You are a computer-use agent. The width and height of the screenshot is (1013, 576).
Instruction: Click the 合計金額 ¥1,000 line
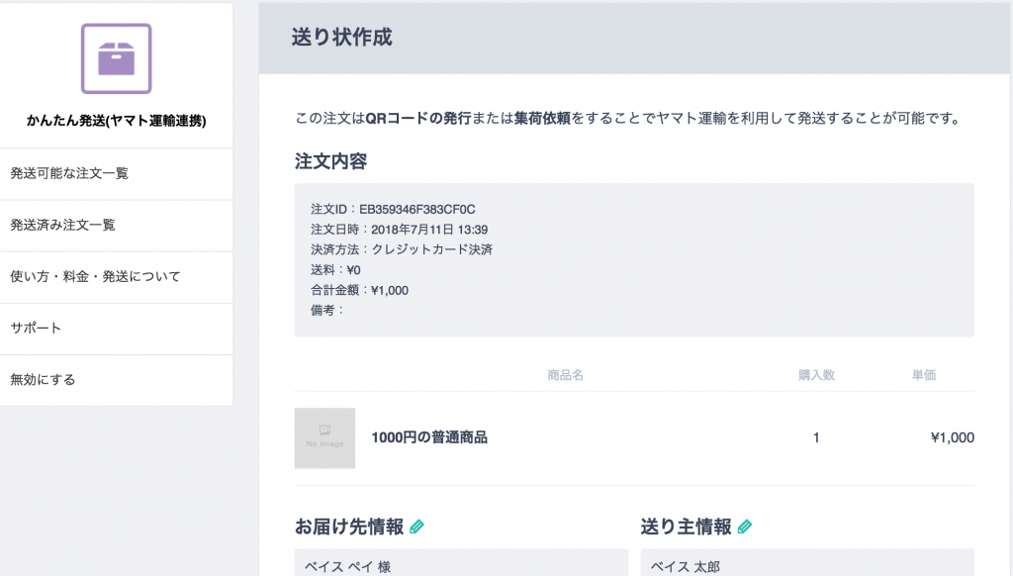pos(359,290)
